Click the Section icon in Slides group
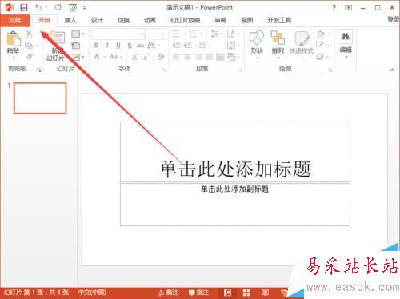400x299 pixels. pos(78,57)
